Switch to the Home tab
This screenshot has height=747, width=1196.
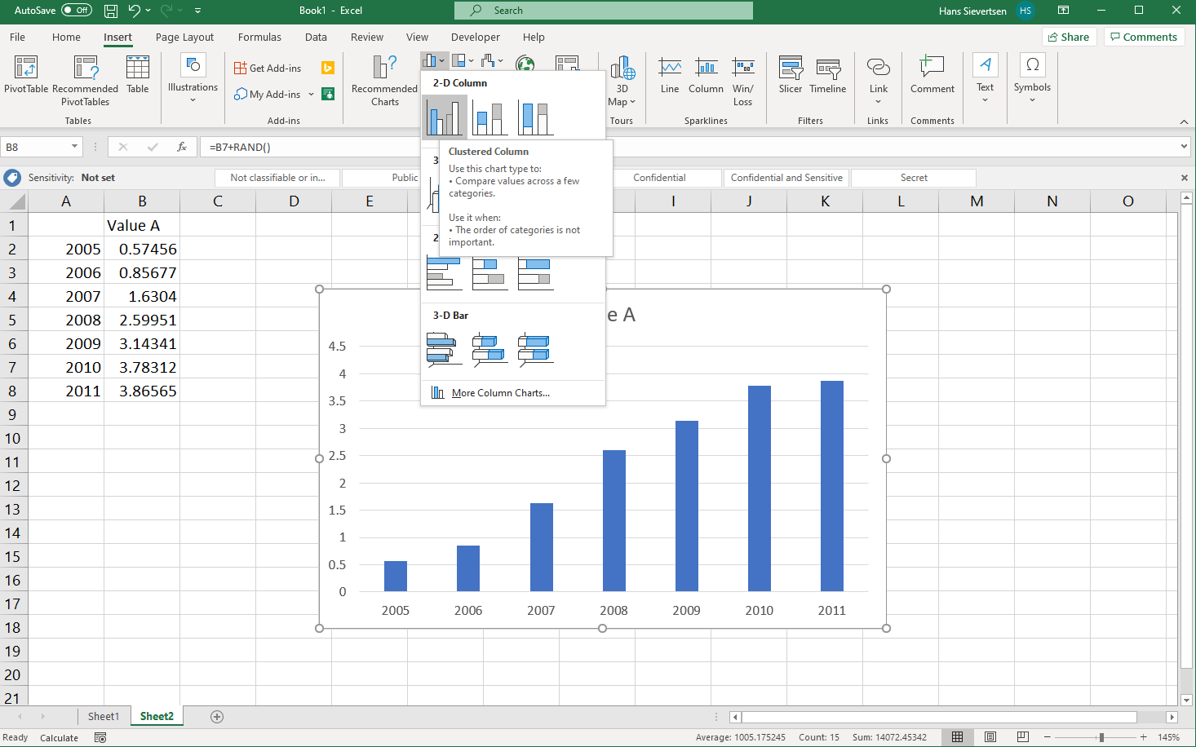point(66,38)
